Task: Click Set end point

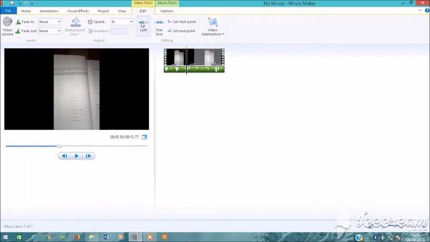Action: pyautogui.click(x=181, y=31)
